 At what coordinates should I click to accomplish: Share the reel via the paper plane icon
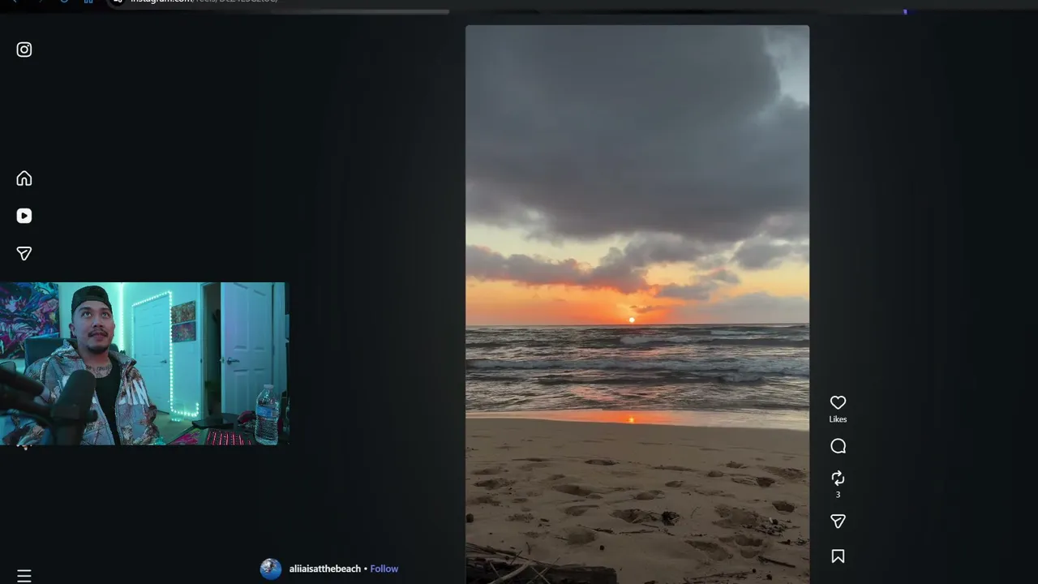[x=838, y=522]
